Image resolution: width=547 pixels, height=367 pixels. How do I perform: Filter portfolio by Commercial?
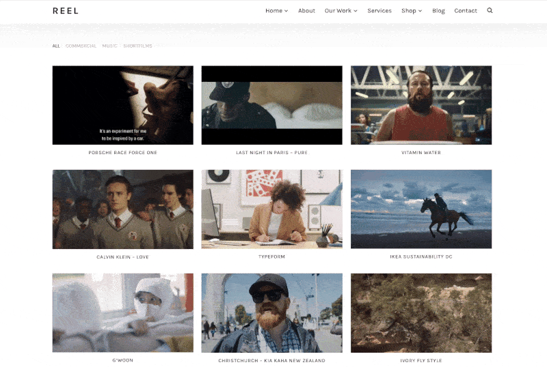(x=81, y=46)
